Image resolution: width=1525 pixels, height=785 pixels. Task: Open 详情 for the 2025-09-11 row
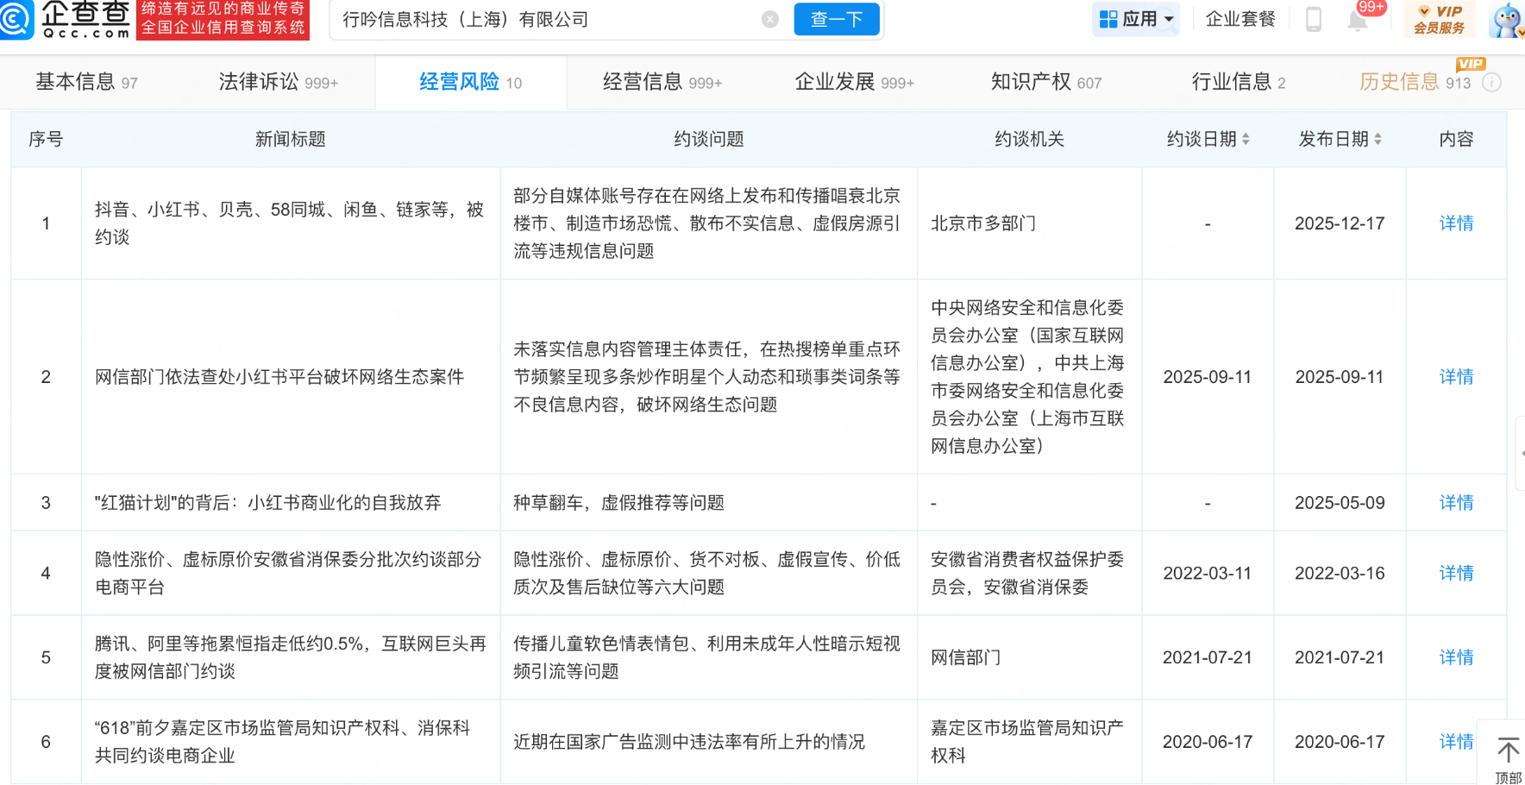click(1456, 377)
